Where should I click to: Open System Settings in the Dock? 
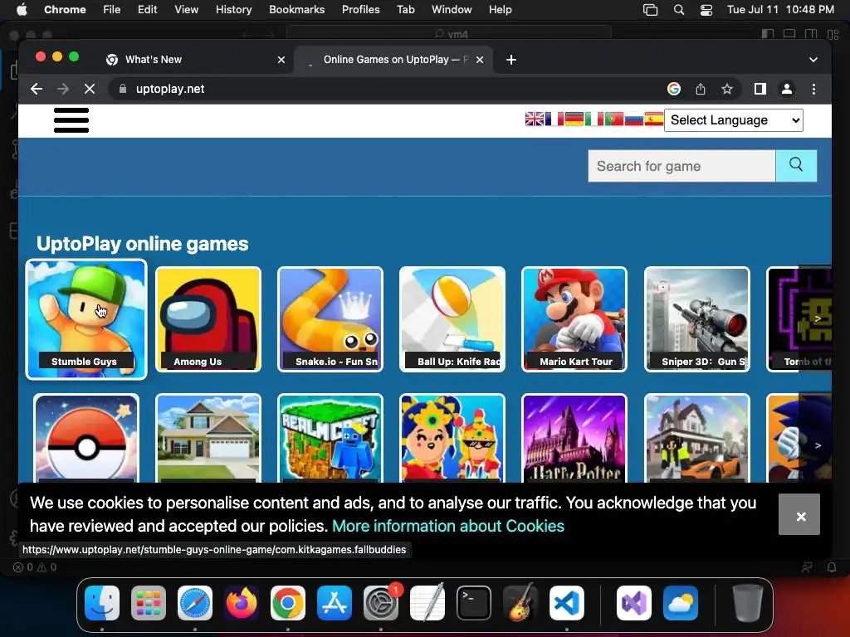click(381, 603)
